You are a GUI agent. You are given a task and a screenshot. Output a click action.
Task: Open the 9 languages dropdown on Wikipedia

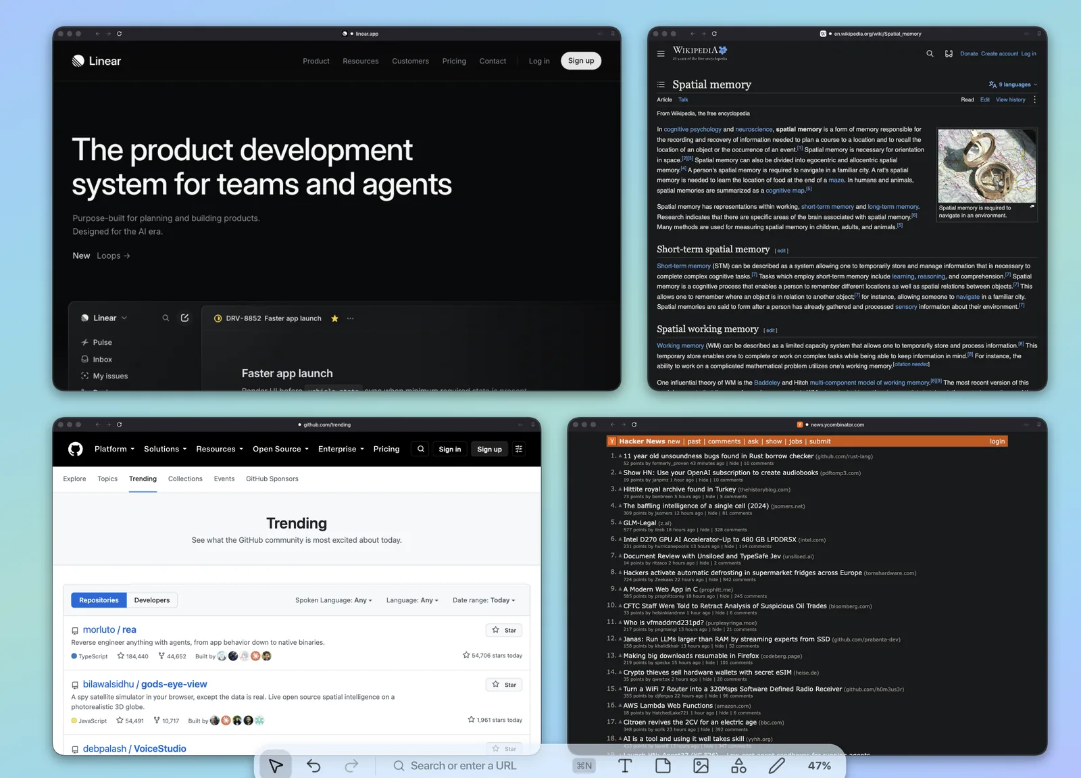(x=1013, y=84)
